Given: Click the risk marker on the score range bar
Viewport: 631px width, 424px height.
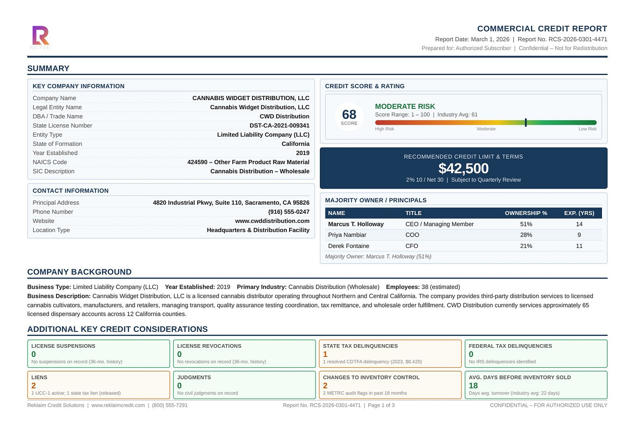Looking at the screenshot, I should point(526,123).
